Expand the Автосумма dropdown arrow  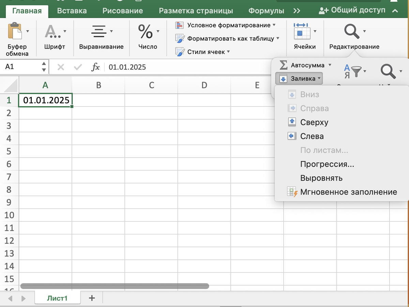coord(330,65)
